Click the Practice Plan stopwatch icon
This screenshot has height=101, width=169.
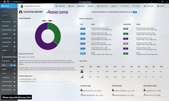(14, 90)
